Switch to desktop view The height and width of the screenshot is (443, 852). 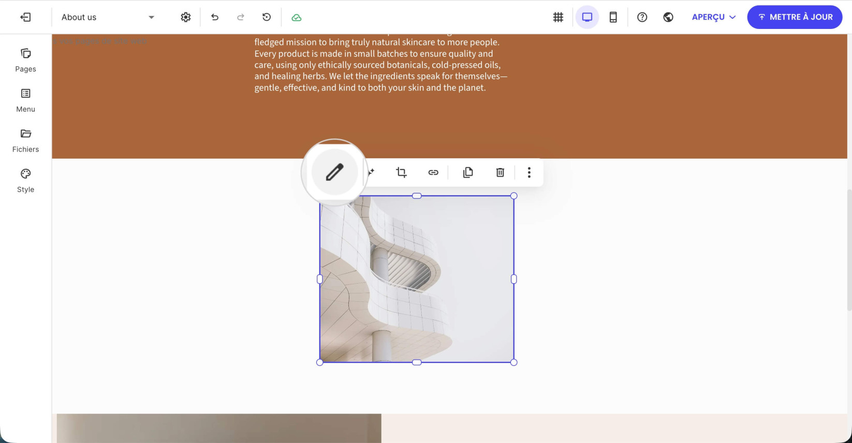tap(587, 17)
